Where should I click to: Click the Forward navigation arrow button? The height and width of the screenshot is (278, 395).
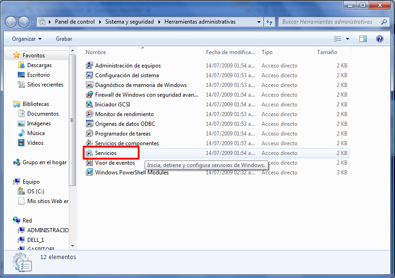point(24,22)
